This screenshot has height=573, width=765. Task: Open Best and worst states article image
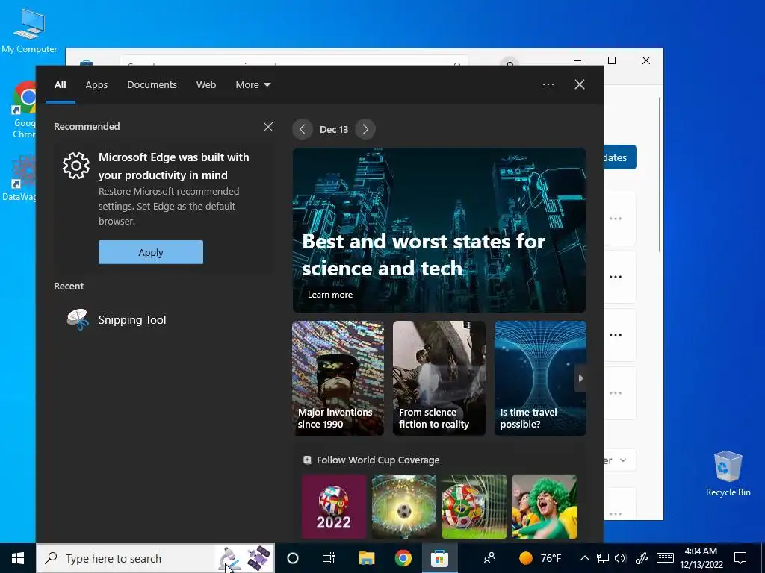pos(439,230)
